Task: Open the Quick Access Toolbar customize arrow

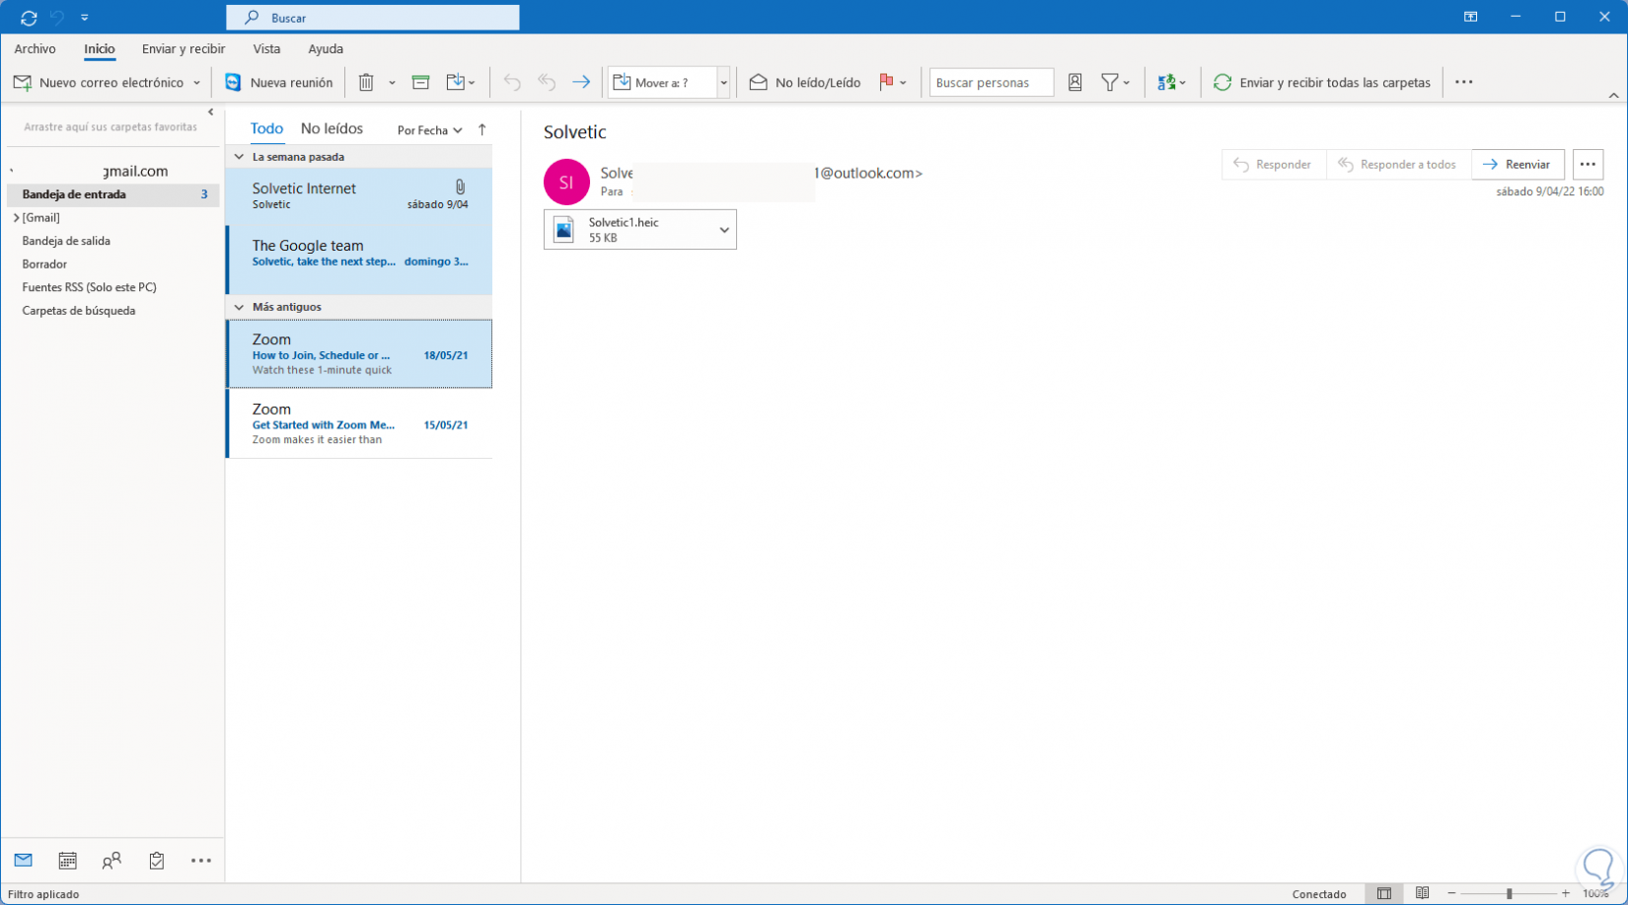Action: pos(85,18)
